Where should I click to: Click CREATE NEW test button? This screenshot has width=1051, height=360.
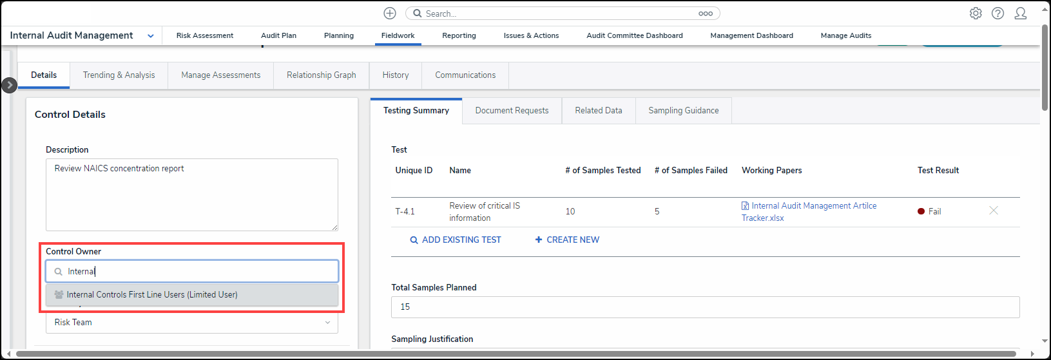pos(567,240)
